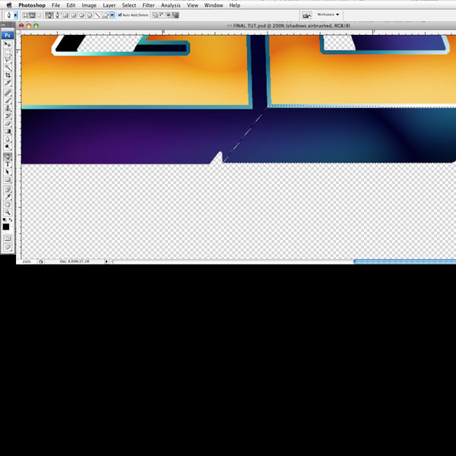Choose Shape Layers mode in options bar

pos(26,15)
